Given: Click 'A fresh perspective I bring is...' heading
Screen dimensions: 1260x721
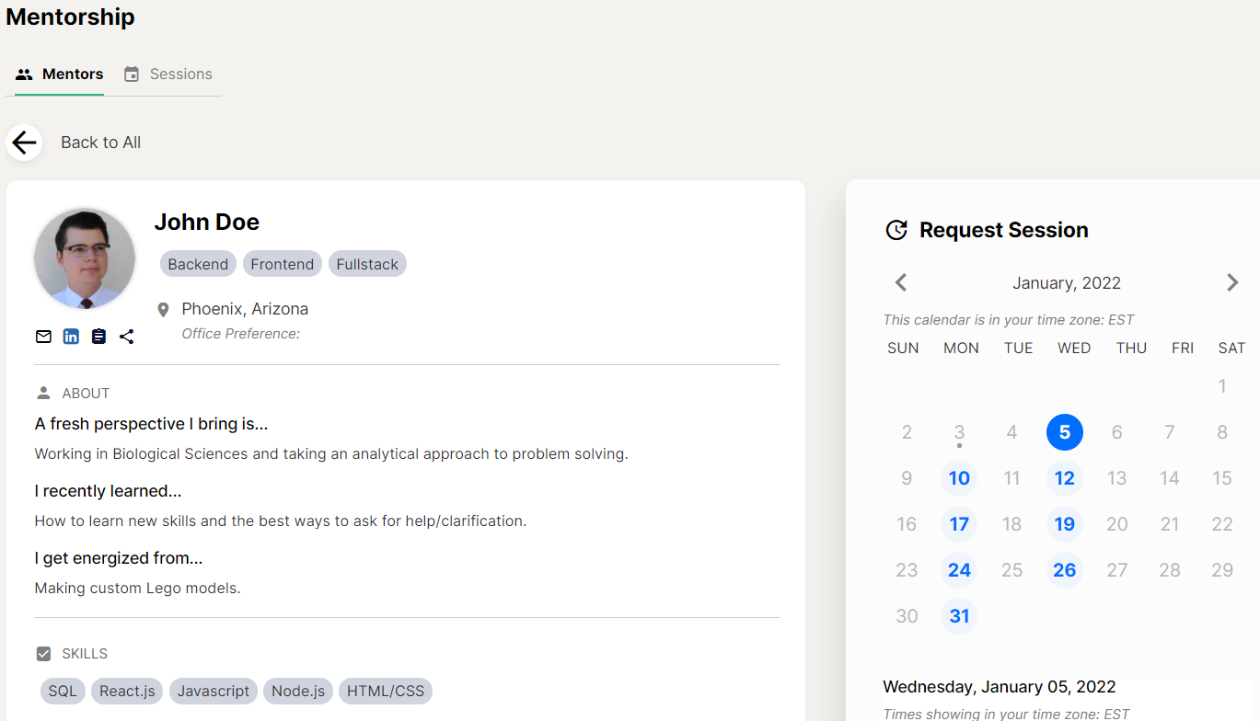Looking at the screenshot, I should pos(151,424).
